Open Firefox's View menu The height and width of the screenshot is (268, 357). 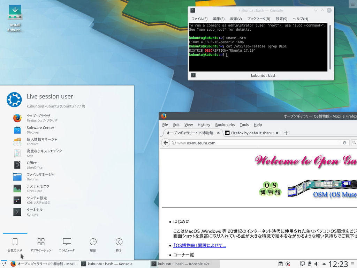[x=189, y=125]
